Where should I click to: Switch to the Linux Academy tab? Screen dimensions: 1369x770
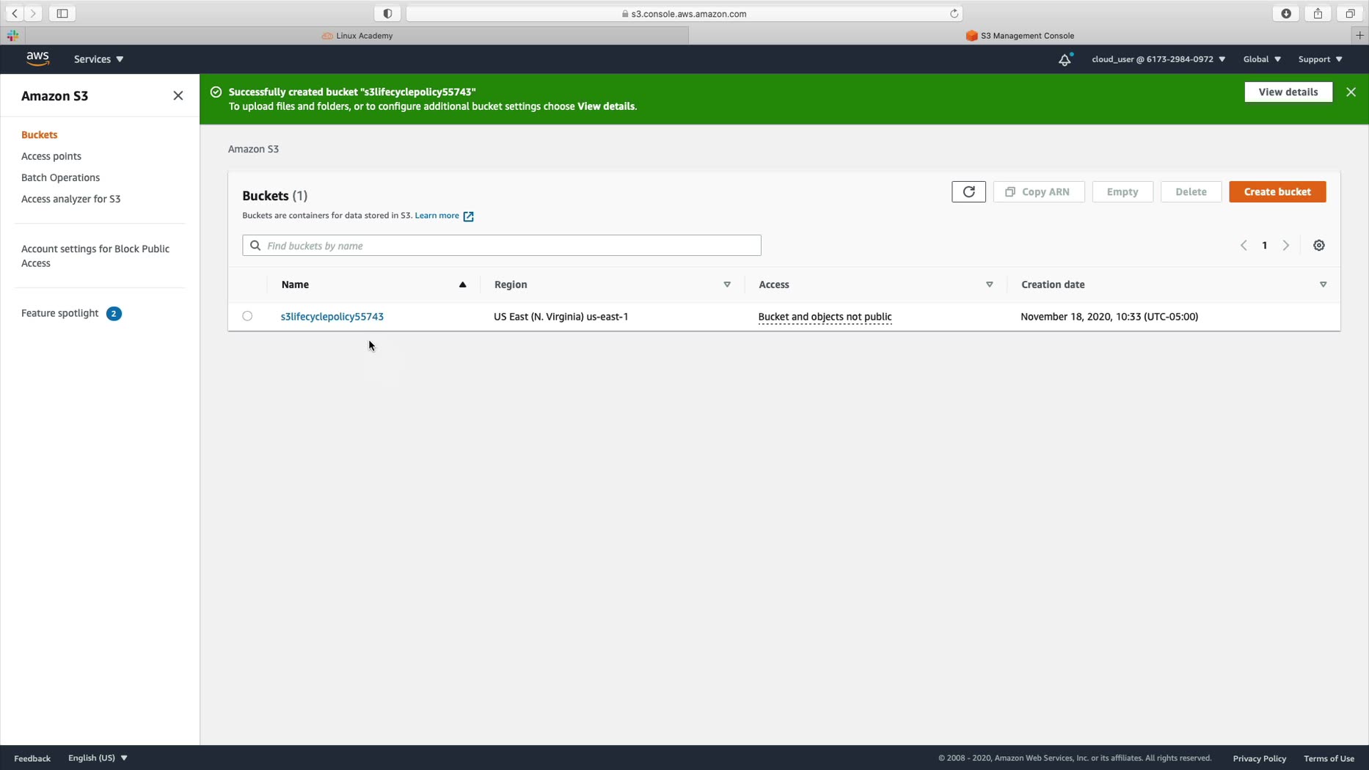[x=357, y=35]
